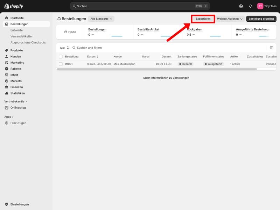This screenshot has height=210, width=280.
Task: Open the notifications bell icon
Action: (x=251, y=6)
